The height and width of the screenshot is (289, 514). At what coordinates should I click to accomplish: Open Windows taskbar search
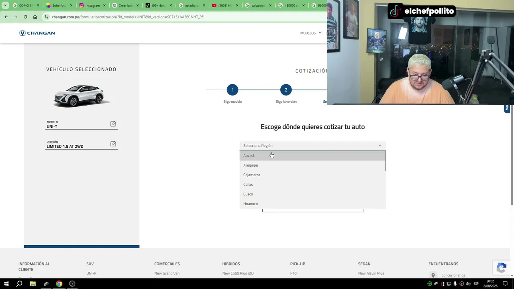(x=19, y=284)
